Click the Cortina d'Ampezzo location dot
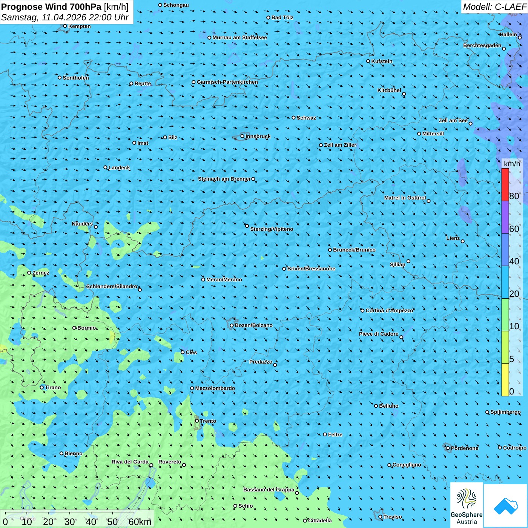This screenshot has height=528, width=528. click(x=362, y=311)
